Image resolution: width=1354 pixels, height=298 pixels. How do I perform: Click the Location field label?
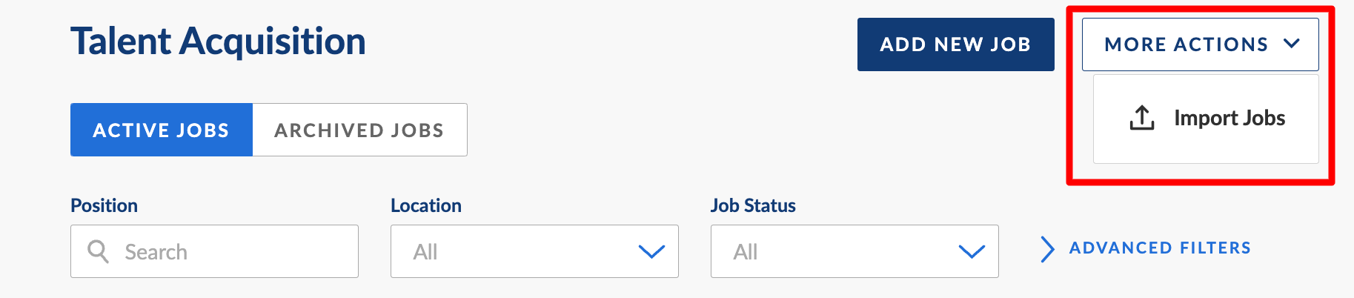pyautogui.click(x=425, y=205)
